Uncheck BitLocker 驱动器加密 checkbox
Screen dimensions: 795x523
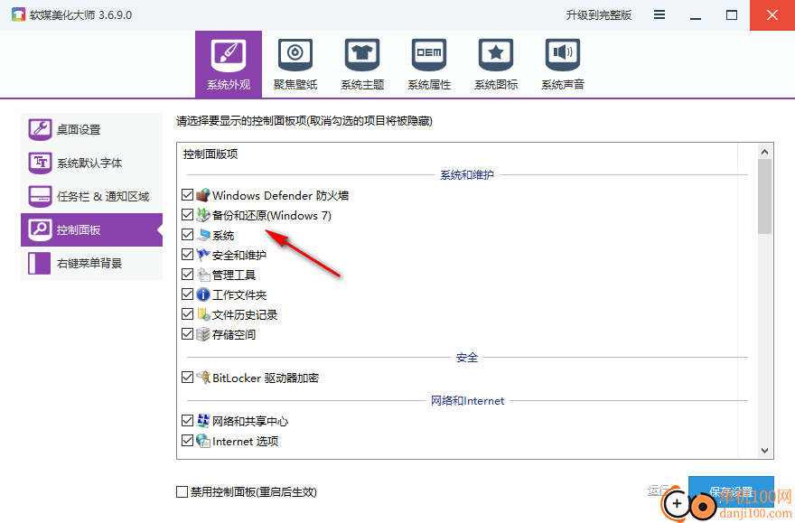coord(187,377)
